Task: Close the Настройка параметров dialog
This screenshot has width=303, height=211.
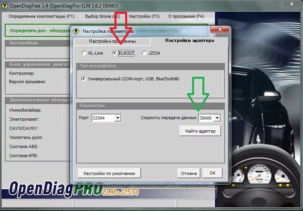Action: pyautogui.click(x=220, y=29)
